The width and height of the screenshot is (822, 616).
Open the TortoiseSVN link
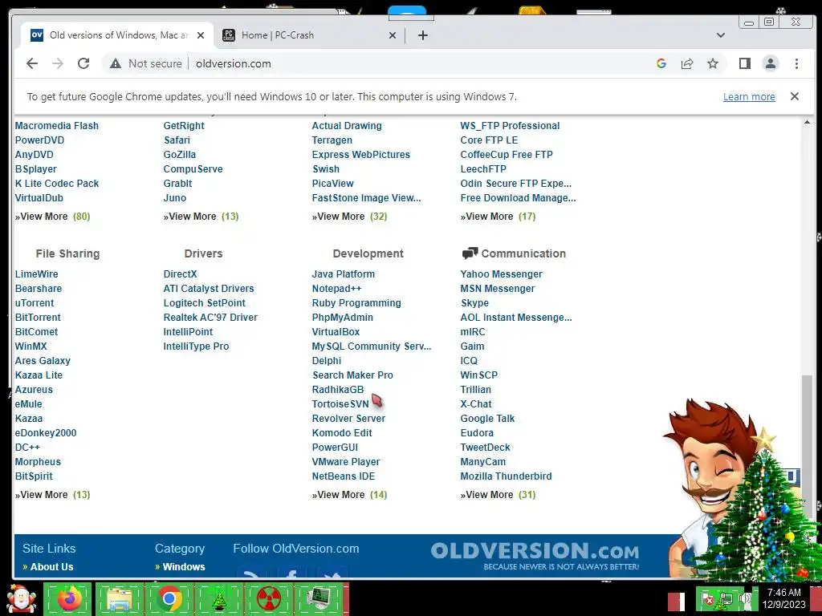pyautogui.click(x=340, y=404)
